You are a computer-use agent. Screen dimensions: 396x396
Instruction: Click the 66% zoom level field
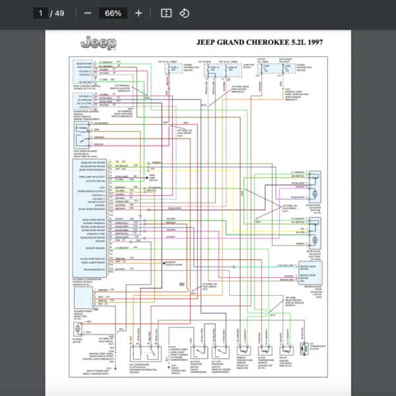tap(113, 13)
